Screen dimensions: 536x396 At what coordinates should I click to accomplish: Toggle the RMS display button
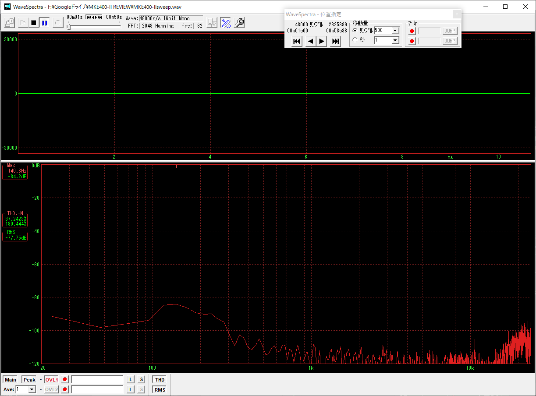pos(160,389)
